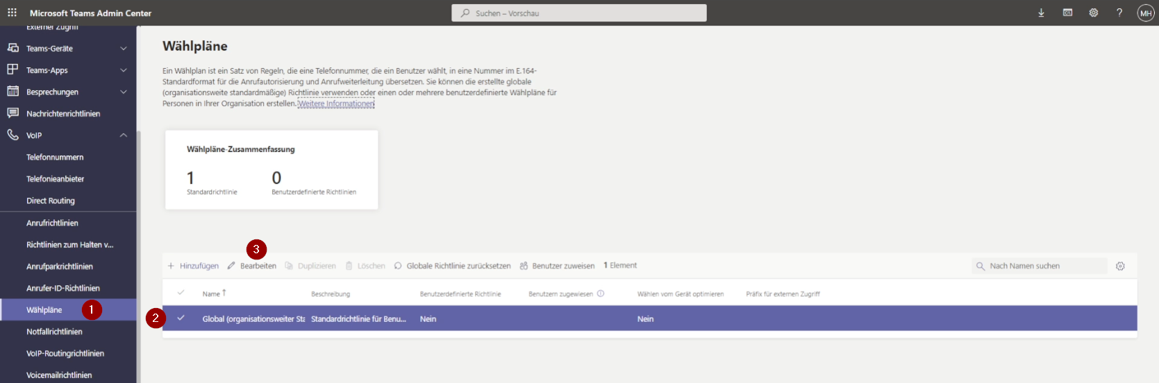The width and height of the screenshot is (1159, 383).
Task: Click the Besprechungen calendar icon
Action: [12, 91]
